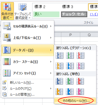
Task: Click the カラー スケール menu icon
Action: click(x=7, y=61)
